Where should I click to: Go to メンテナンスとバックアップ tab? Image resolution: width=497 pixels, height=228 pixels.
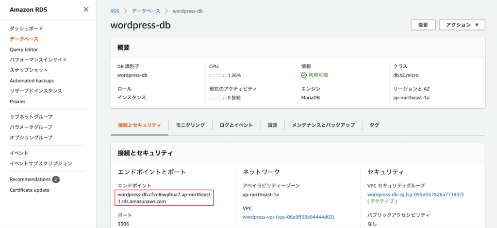[x=323, y=125]
